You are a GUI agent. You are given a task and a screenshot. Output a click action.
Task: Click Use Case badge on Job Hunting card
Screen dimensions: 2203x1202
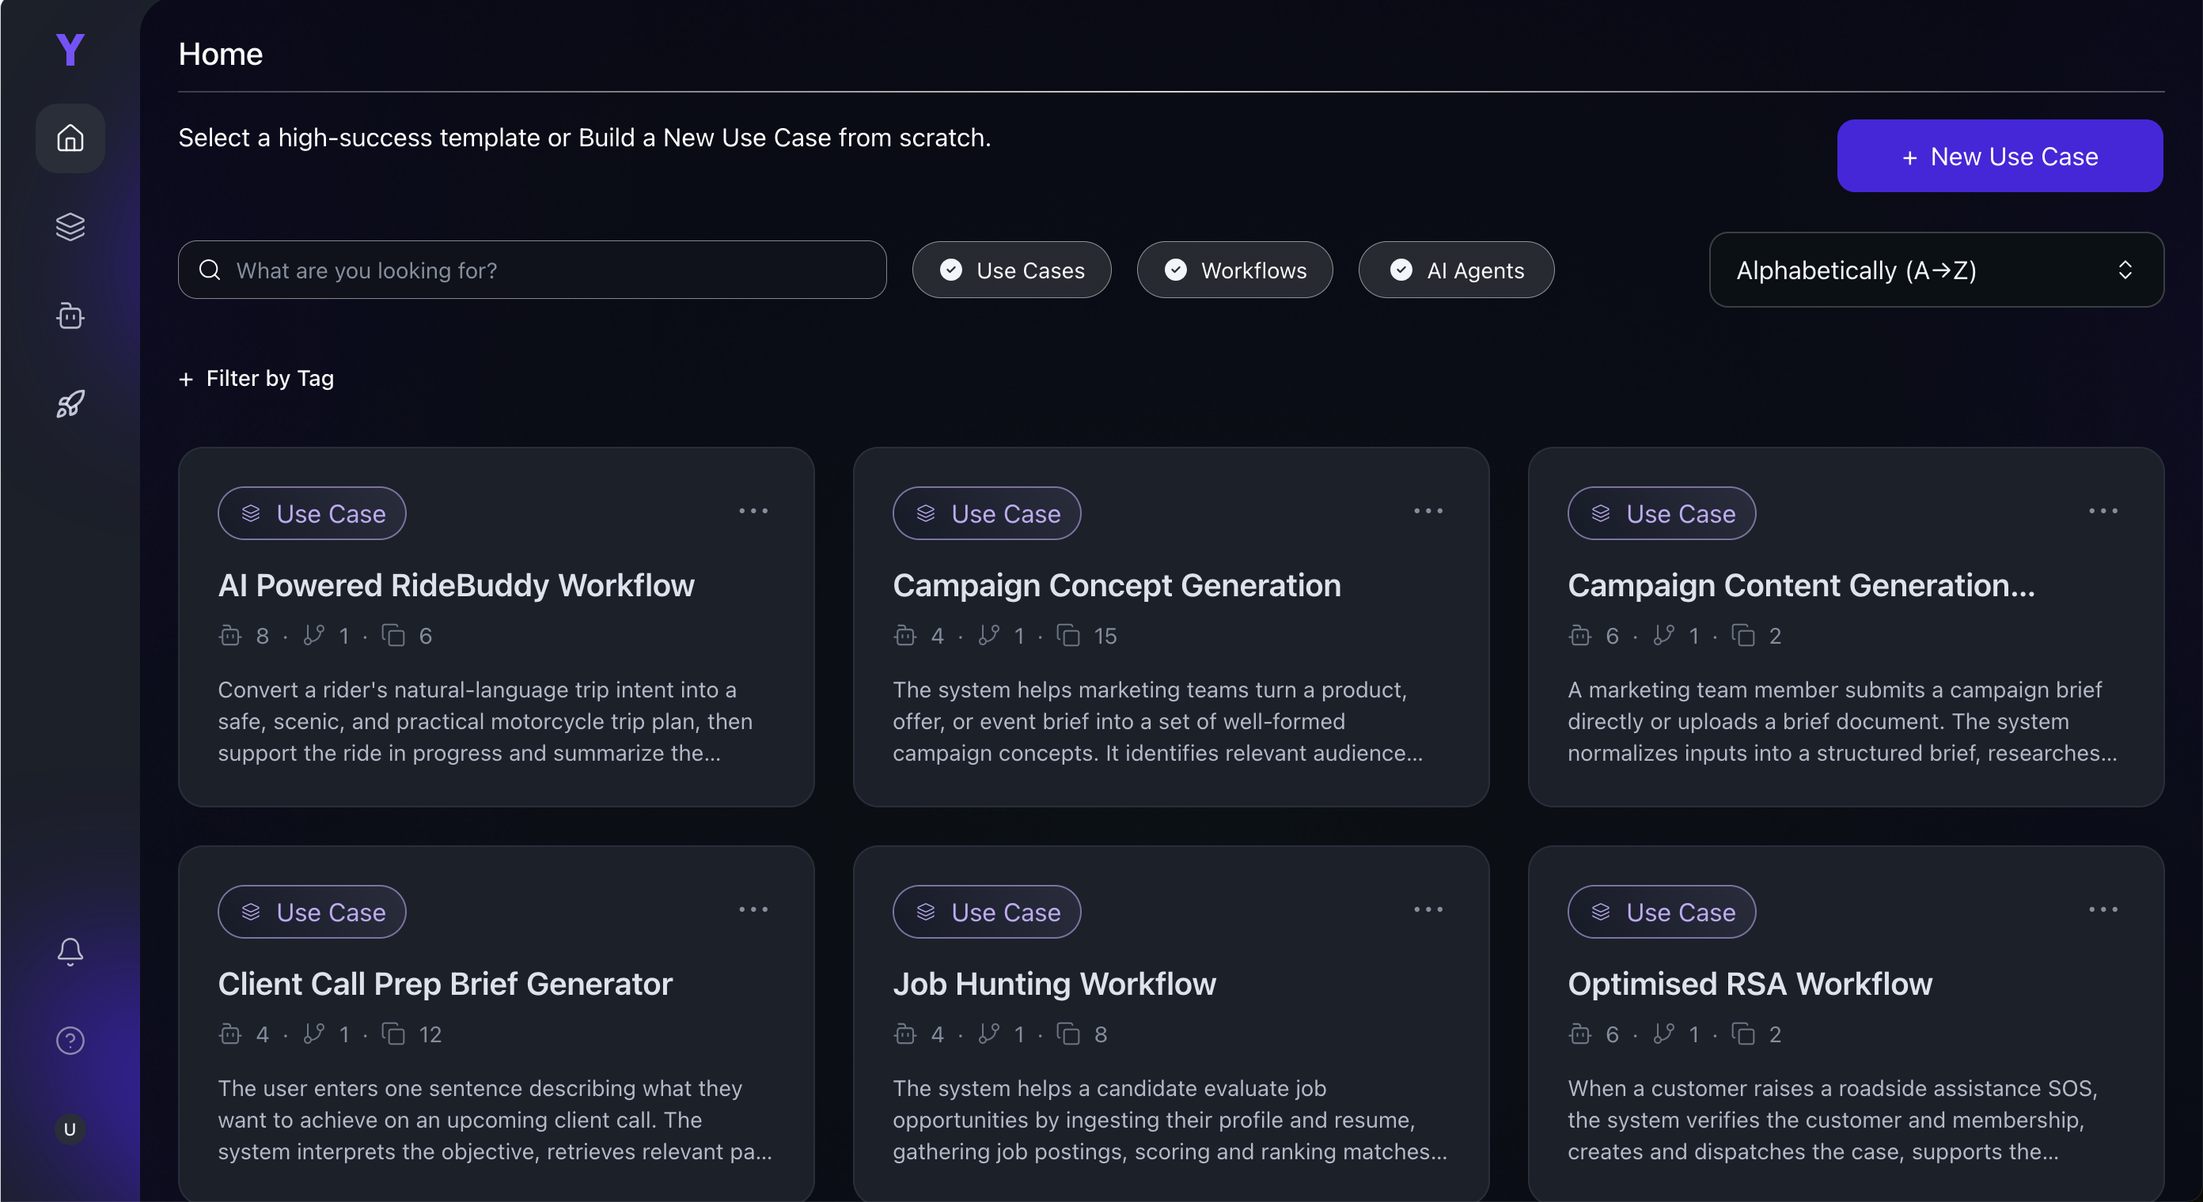pyautogui.click(x=986, y=911)
